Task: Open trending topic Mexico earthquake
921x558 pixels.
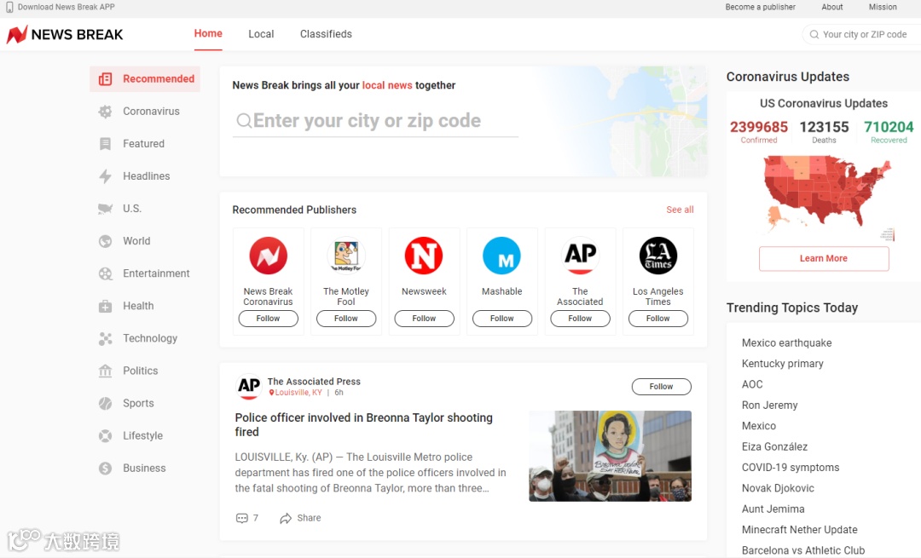Action: pyautogui.click(x=786, y=342)
